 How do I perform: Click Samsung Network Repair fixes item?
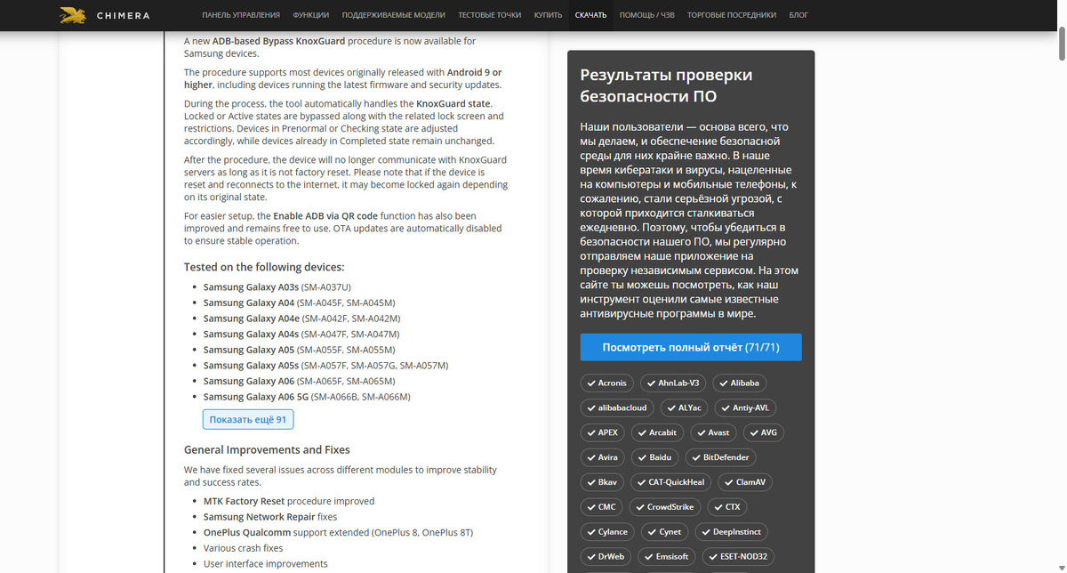(x=270, y=517)
